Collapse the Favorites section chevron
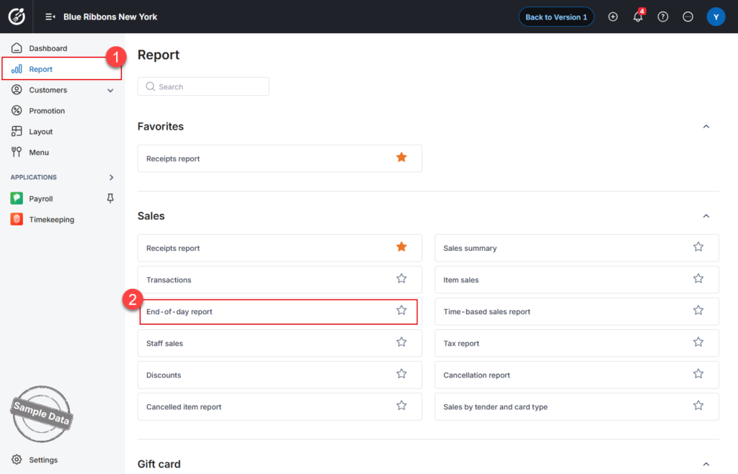 coord(706,127)
